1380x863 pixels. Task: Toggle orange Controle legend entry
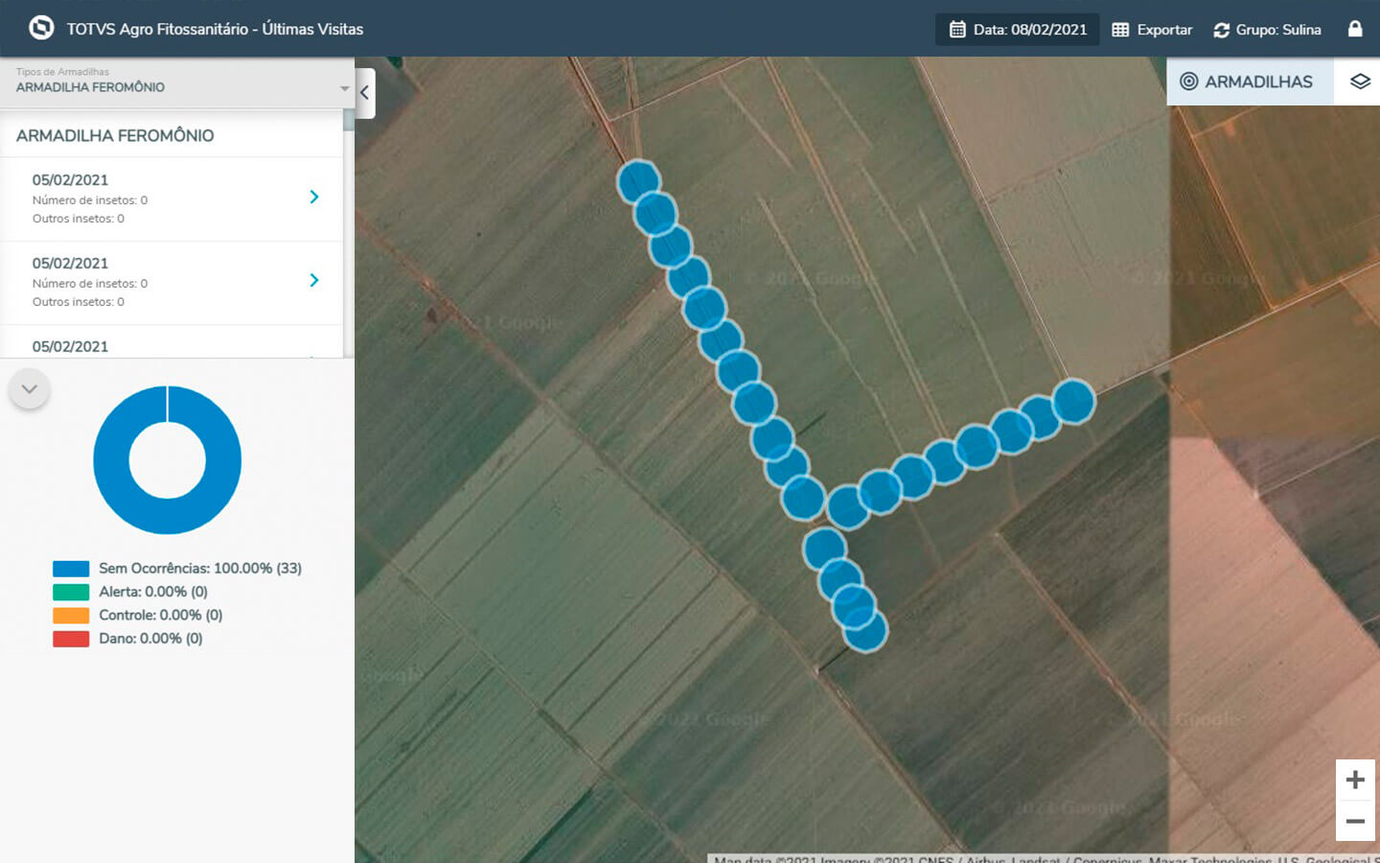coord(71,616)
